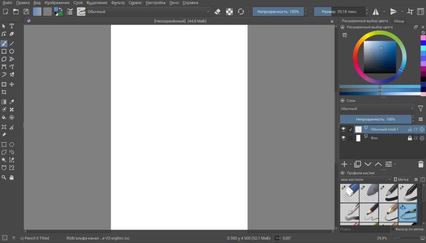
Task: Select the Fill bucket tool
Action: click(x=4, y=118)
